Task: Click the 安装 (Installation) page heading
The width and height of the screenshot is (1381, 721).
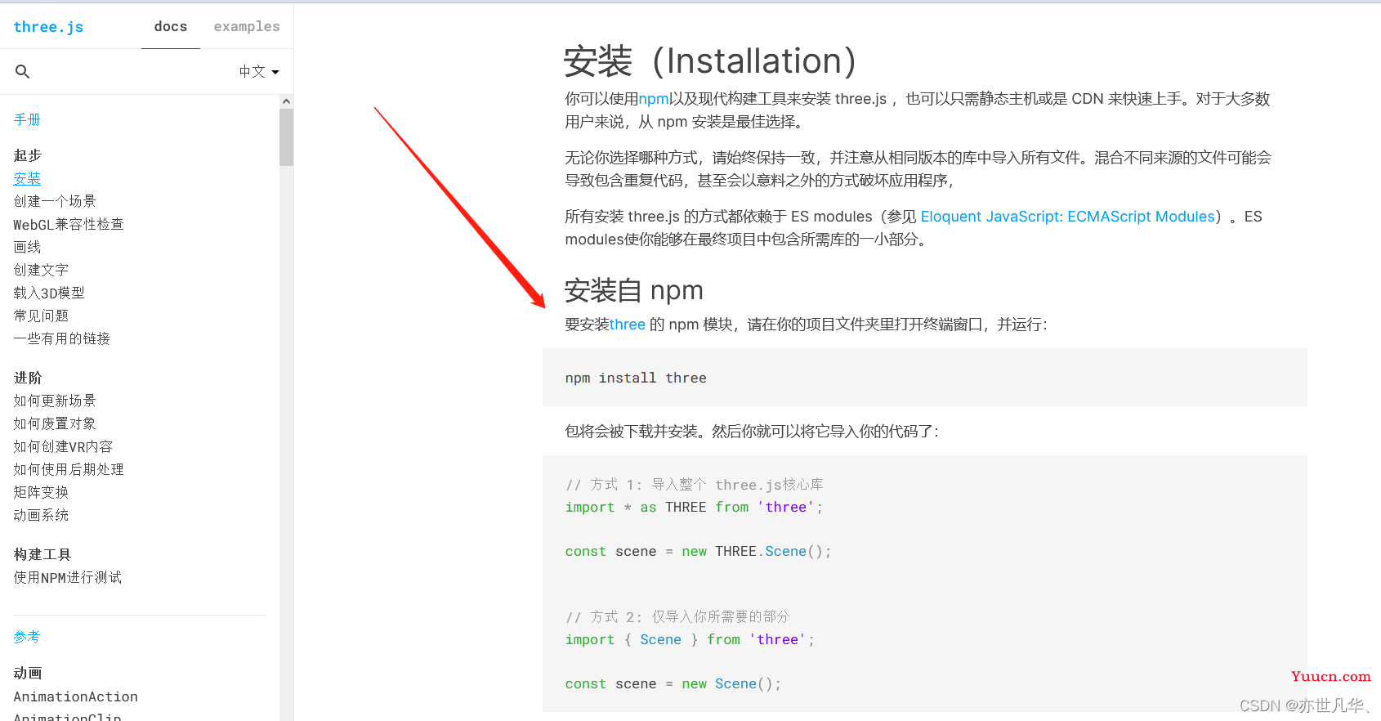Action: pos(710,61)
